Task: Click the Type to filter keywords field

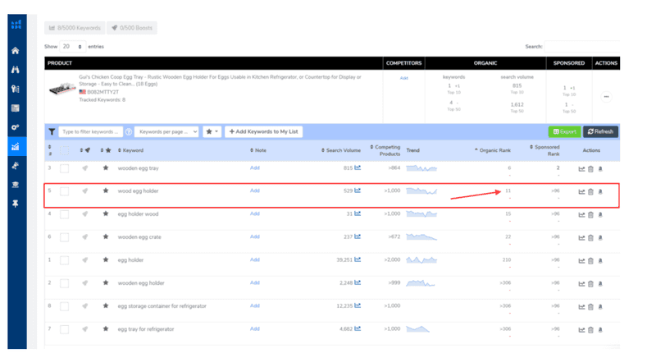Action: pyautogui.click(x=90, y=131)
